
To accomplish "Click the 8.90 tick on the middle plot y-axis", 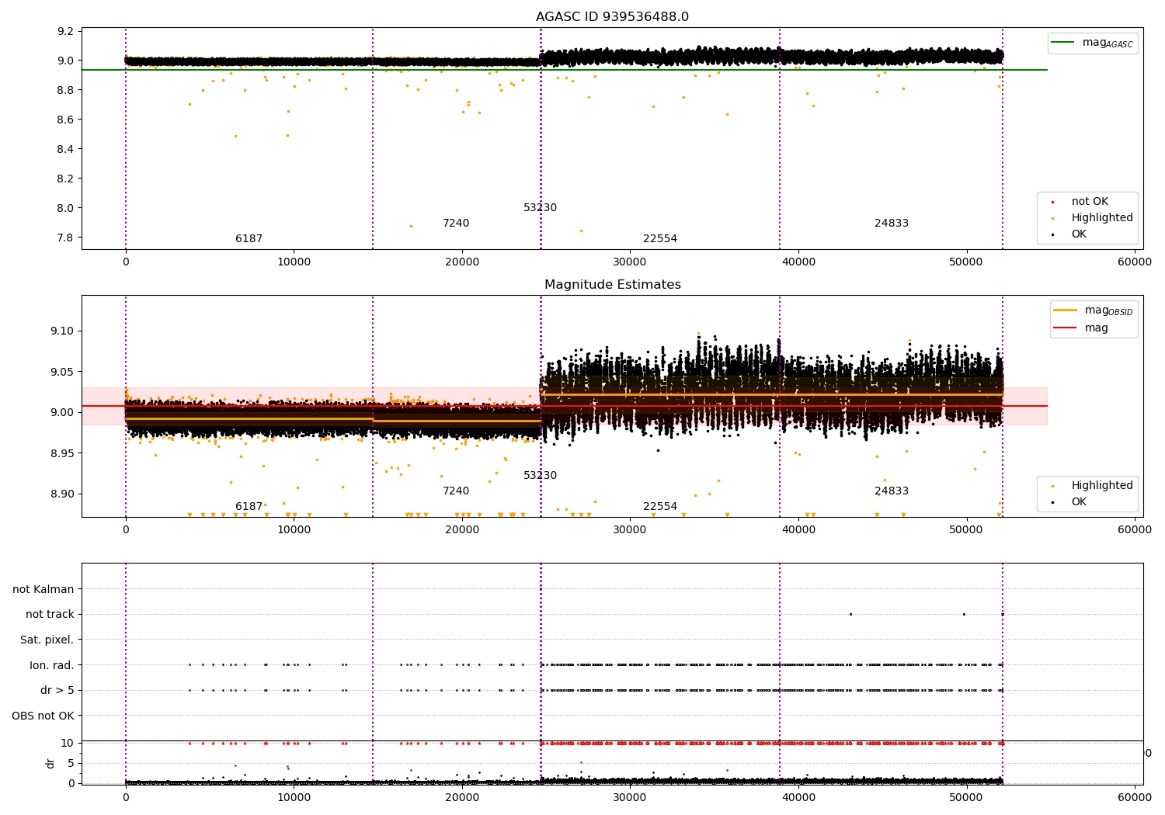I will (x=63, y=494).
